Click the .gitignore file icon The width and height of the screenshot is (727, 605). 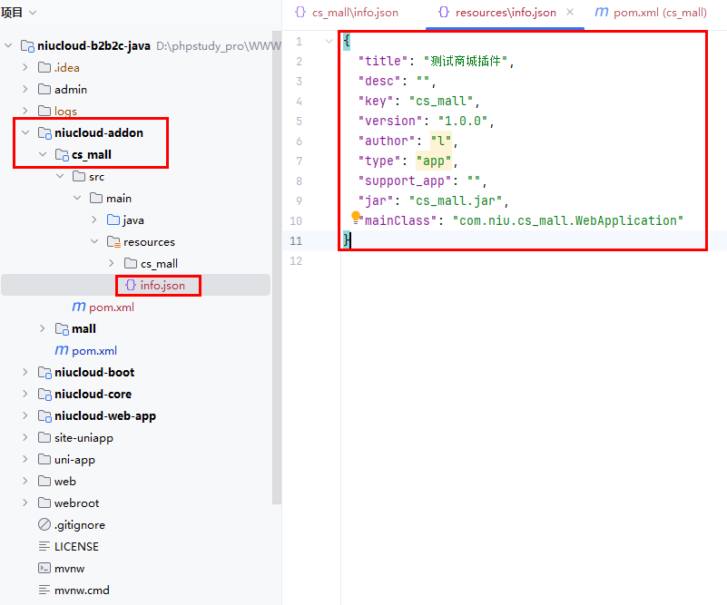tap(44, 525)
